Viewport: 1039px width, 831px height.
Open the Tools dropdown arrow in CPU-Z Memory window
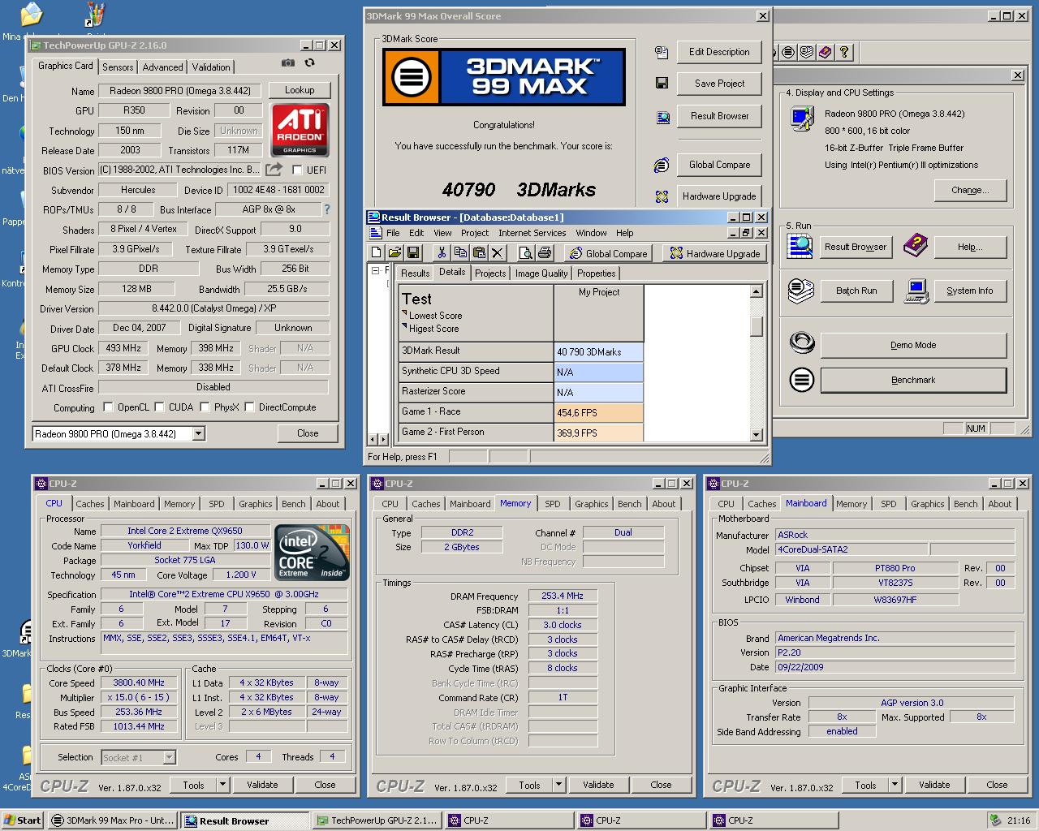point(558,785)
